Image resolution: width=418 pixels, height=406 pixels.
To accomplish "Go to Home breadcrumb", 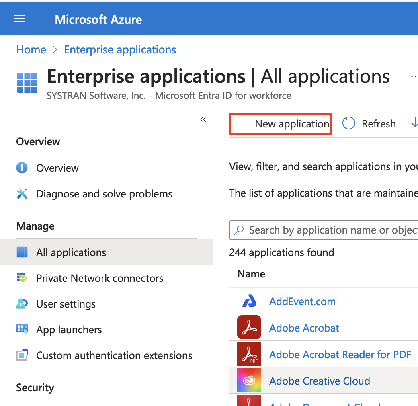I will pyautogui.click(x=31, y=49).
